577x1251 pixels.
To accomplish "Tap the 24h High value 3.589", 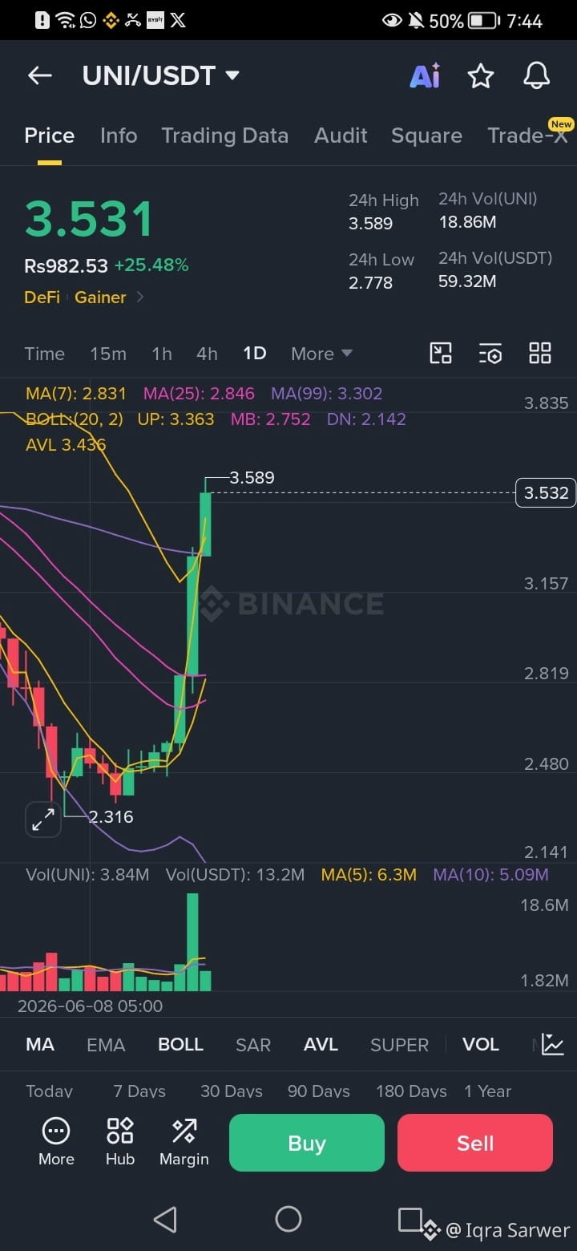I will [x=371, y=223].
